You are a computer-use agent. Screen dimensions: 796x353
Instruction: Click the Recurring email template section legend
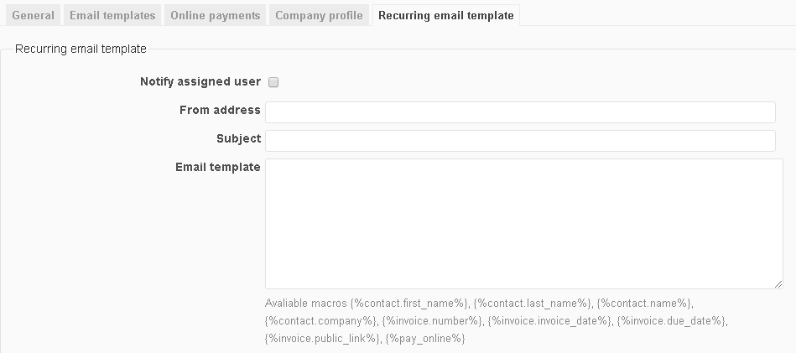click(81, 49)
